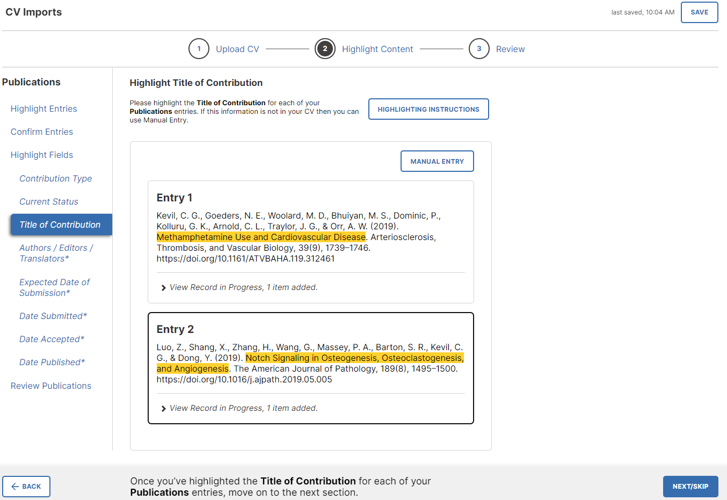Viewport: 727px width, 500px height.
Task: Open the Current Status field section
Action: tap(47, 201)
